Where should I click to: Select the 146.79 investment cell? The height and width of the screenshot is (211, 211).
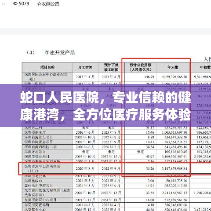pos(149,77)
